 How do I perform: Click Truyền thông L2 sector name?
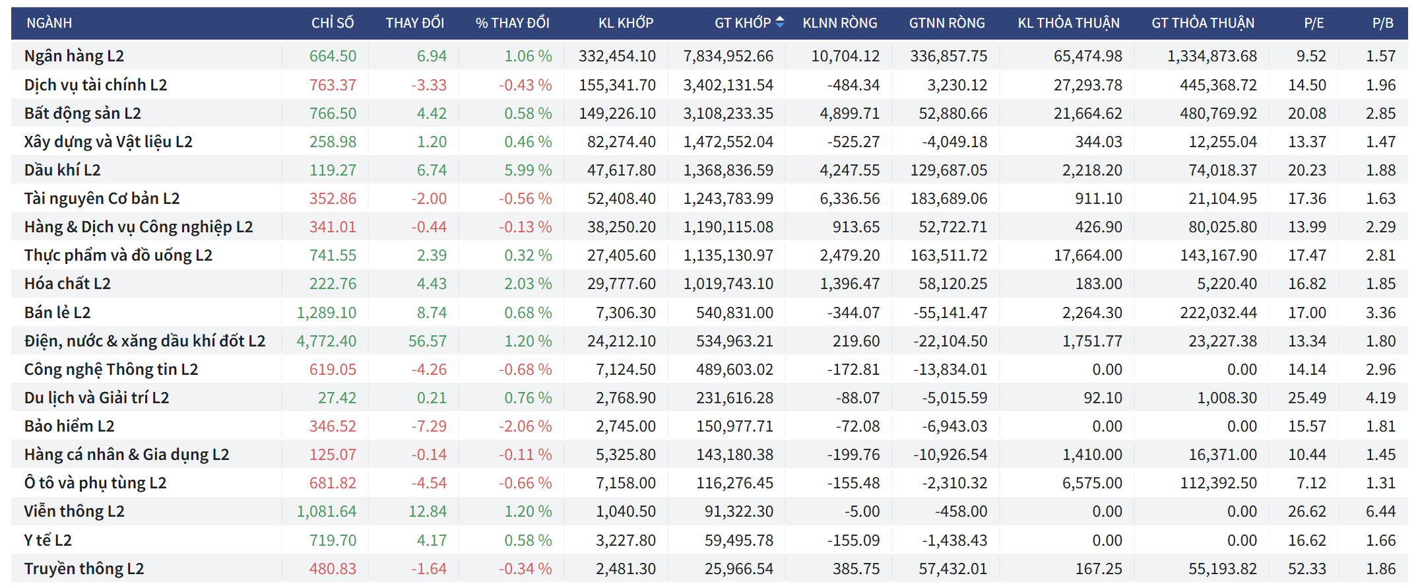click(84, 569)
